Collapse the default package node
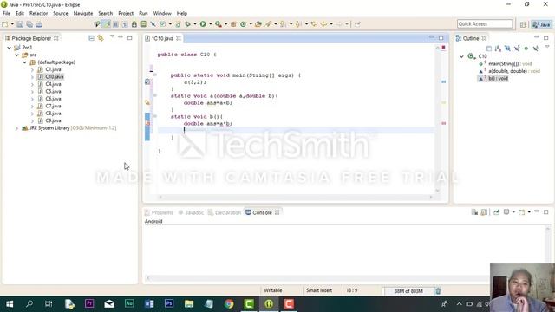Screen dimensions: 555x312 24,62
